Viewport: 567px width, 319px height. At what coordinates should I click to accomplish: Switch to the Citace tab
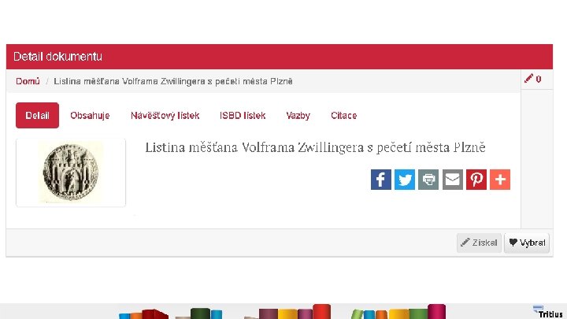pyautogui.click(x=343, y=115)
